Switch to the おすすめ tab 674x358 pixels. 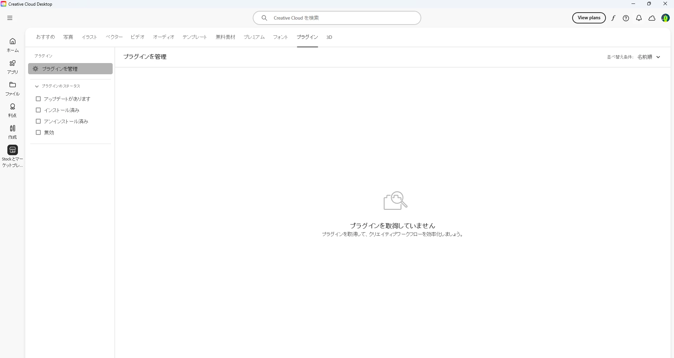pos(46,37)
